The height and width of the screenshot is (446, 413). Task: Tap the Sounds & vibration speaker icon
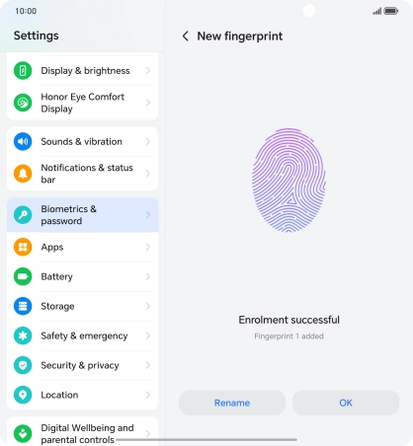(x=23, y=141)
